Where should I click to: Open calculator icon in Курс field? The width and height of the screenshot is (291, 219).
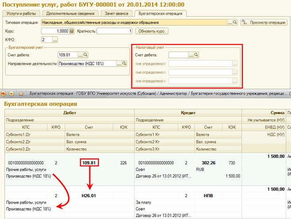tap(72, 31)
